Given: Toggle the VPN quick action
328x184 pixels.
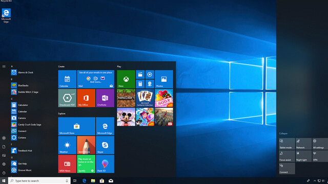Looking at the screenshot, I should pyautogui.click(x=320, y=156).
